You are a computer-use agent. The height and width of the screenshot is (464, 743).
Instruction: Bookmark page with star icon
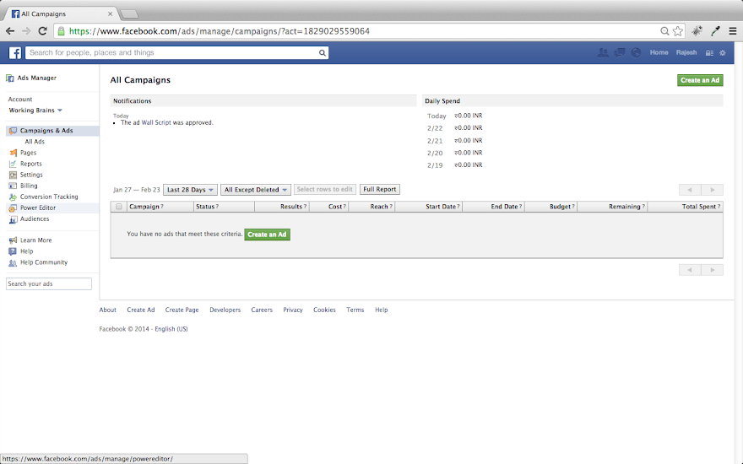(678, 31)
